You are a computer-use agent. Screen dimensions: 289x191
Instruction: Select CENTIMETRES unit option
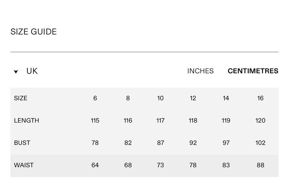tap(253, 71)
